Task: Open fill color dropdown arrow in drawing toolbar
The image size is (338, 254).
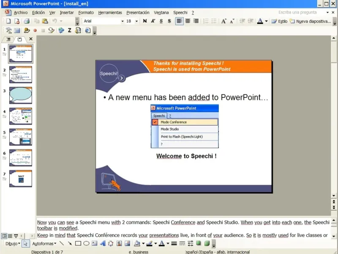Action: click(x=143, y=243)
